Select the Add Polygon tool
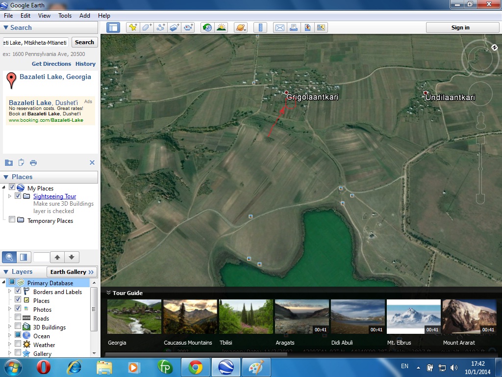The width and height of the screenshot is (502, 377). tap(147, 27)
